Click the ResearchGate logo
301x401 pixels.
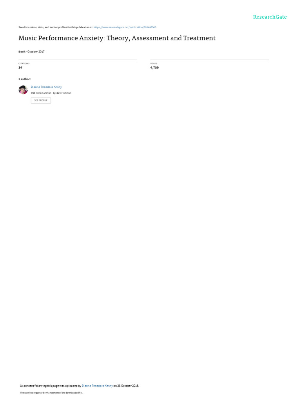pyautogui.click(x=270, y=17)
